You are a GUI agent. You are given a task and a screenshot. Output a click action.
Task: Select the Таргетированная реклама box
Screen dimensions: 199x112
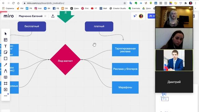[x=125, y=50]
